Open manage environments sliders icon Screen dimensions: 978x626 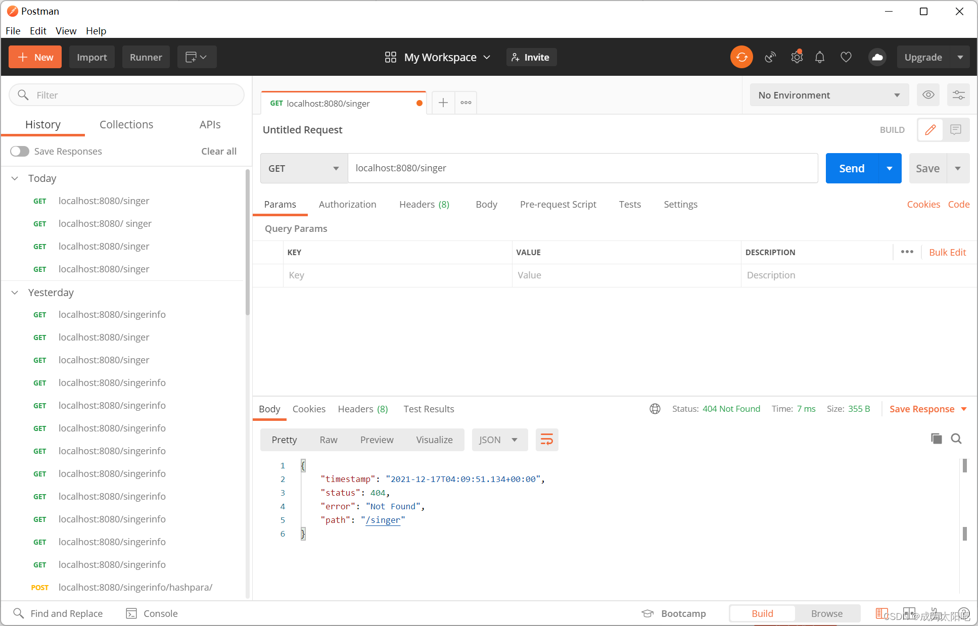958,95
